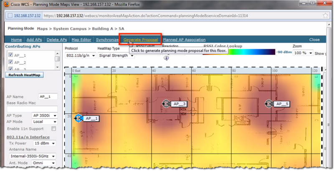Image resolution: width=334 pixels, height=171 pixels.
Task: Click the Base Radio Mac input field
Action: point(32,109)
